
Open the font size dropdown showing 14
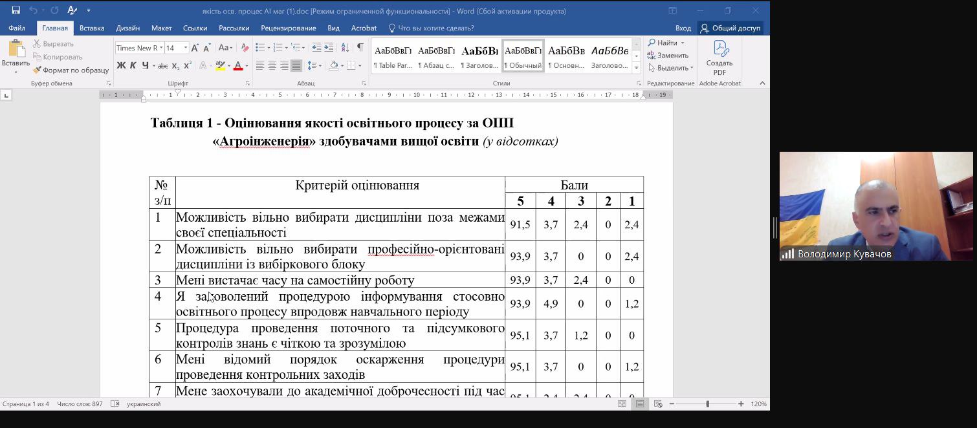pyautogui.click(x=186, y=48)
